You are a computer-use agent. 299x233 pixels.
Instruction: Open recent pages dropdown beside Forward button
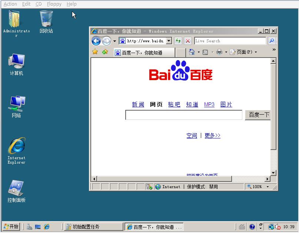(x=114, y=41)
